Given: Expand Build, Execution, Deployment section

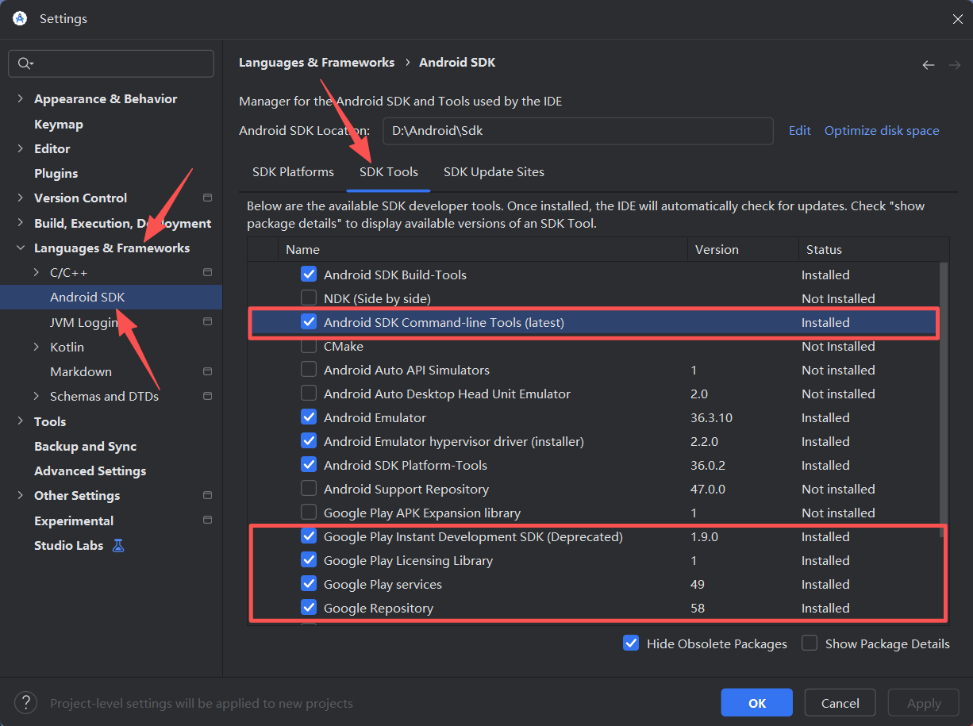Looking at the screenshot, I should (20, 223).
